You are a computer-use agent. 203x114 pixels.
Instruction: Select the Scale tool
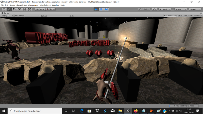pyautogui.click(x=19, y=9)
